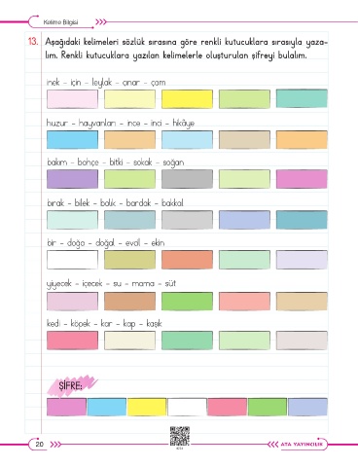Click the gray box under bakım row
The height and width of the screenshot is (467, 358).
coord(187,179)
